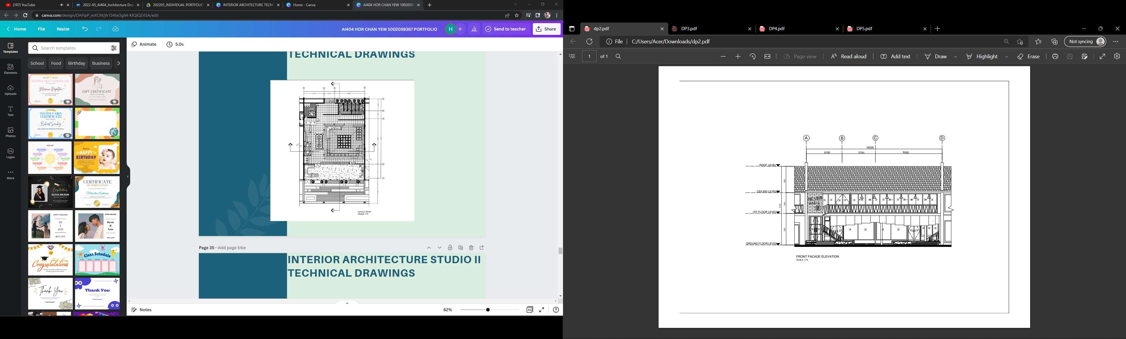The height and width of the screenshot is (339, 1126).
Task: Click the Search templates input field
Action: (70, 48)
